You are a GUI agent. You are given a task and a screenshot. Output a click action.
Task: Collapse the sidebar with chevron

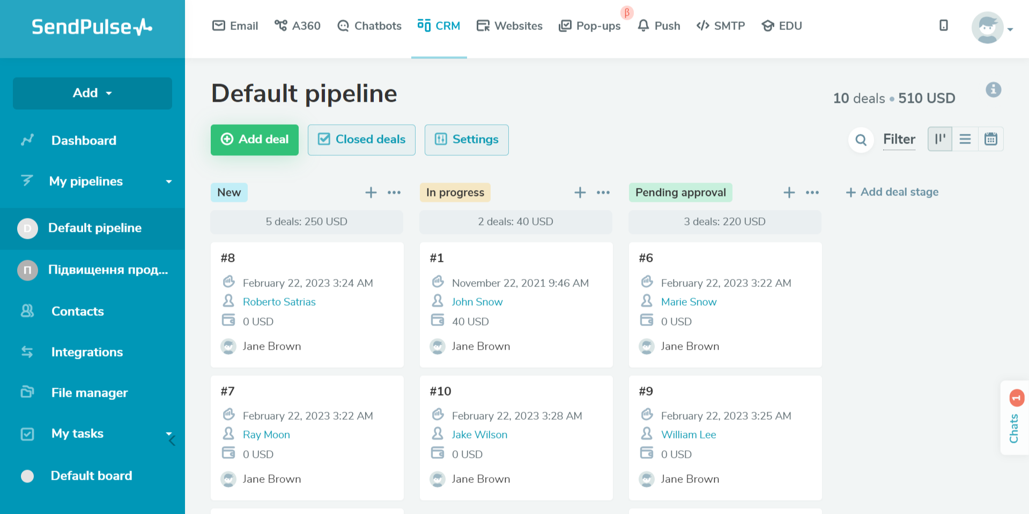[172, 441]
